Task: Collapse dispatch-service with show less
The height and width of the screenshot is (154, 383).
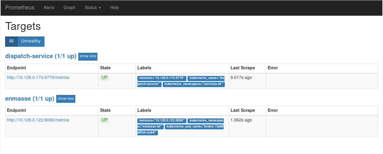Action: (x=88, y=56)
